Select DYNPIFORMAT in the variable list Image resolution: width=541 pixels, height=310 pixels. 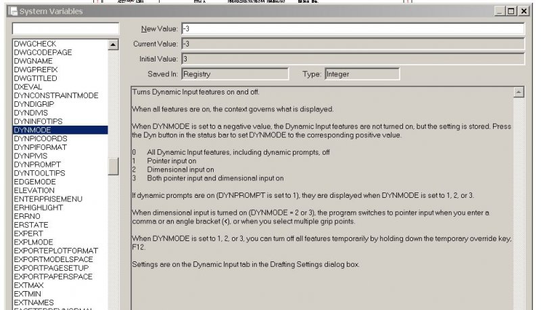pyautogui.click(x=40, y=147)
